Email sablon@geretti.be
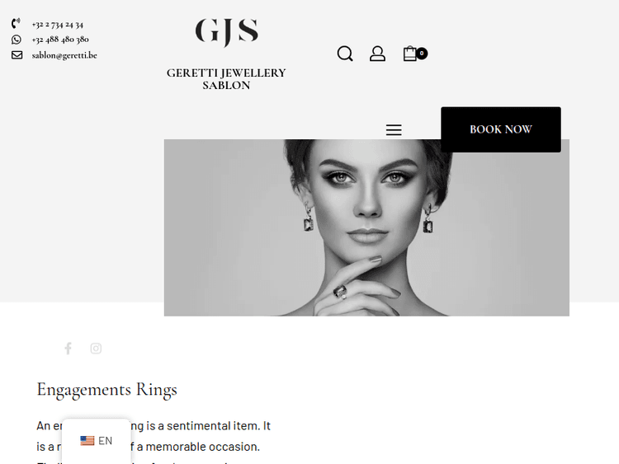Viewport: 619px width, 464px height. [64, 55]
